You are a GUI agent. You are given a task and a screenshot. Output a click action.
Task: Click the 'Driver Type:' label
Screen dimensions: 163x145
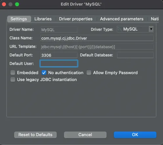[102, 30]
